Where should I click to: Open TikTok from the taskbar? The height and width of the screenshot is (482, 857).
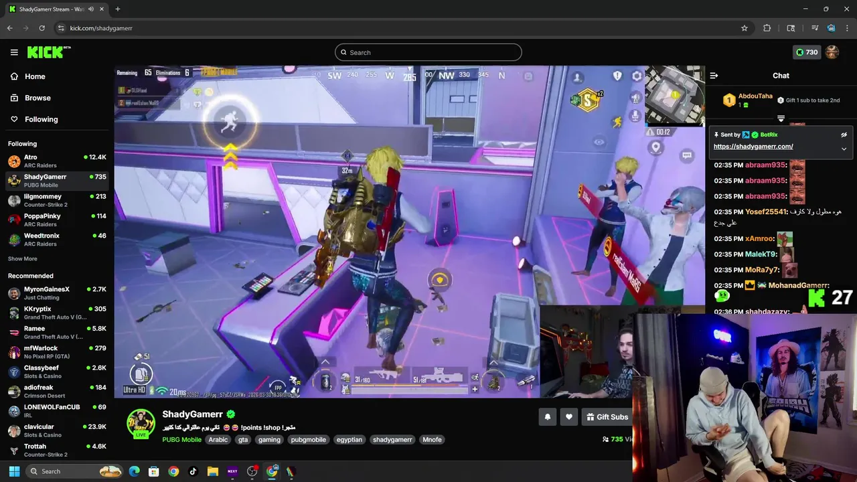193,471
